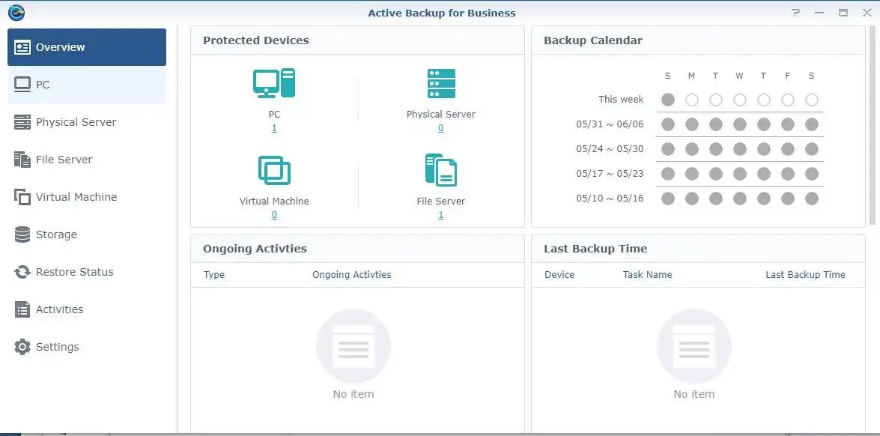Click the 05/31 ~ 06/06 week label
The height and width of the screenshot is (436, 880).
[x=610, y=124]
